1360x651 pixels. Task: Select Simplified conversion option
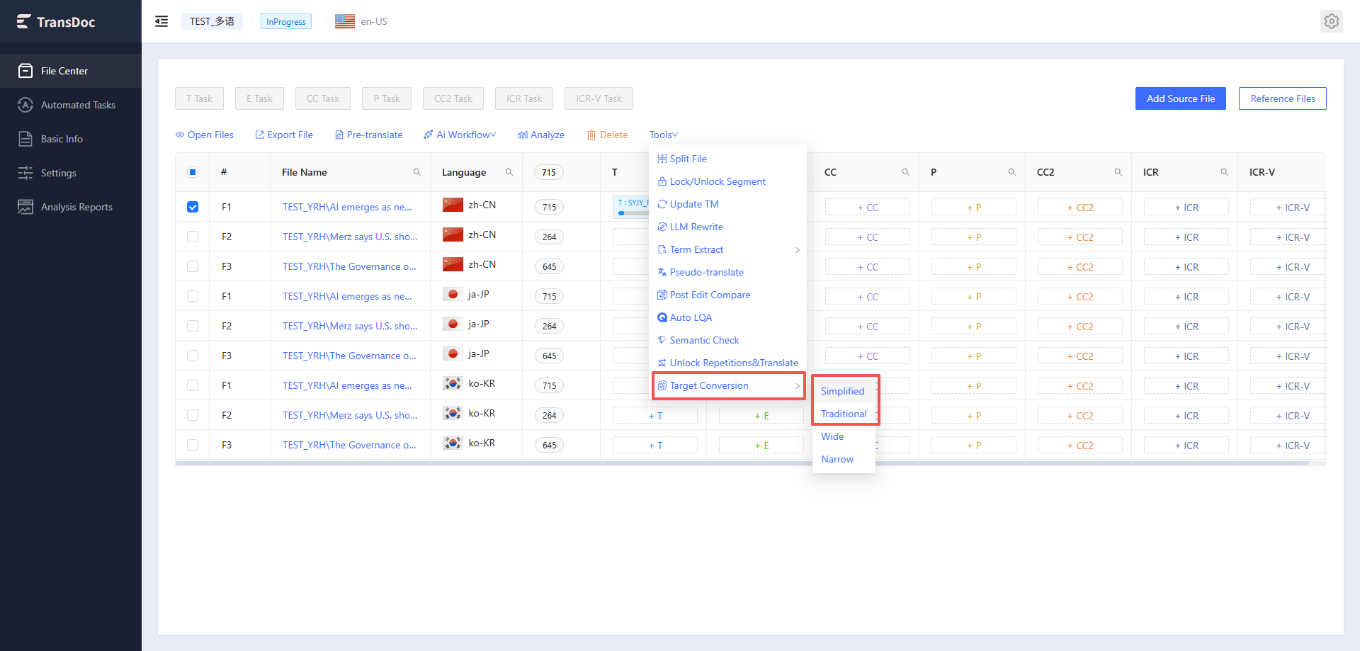844,391
